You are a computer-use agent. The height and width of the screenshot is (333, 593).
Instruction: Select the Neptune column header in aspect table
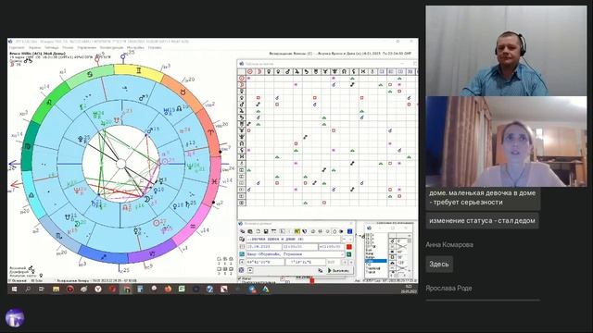click(325, 71)
